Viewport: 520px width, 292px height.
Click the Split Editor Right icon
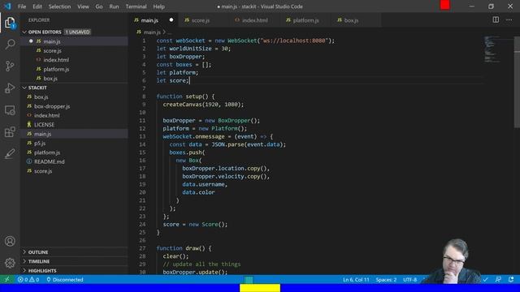point(496,19)
